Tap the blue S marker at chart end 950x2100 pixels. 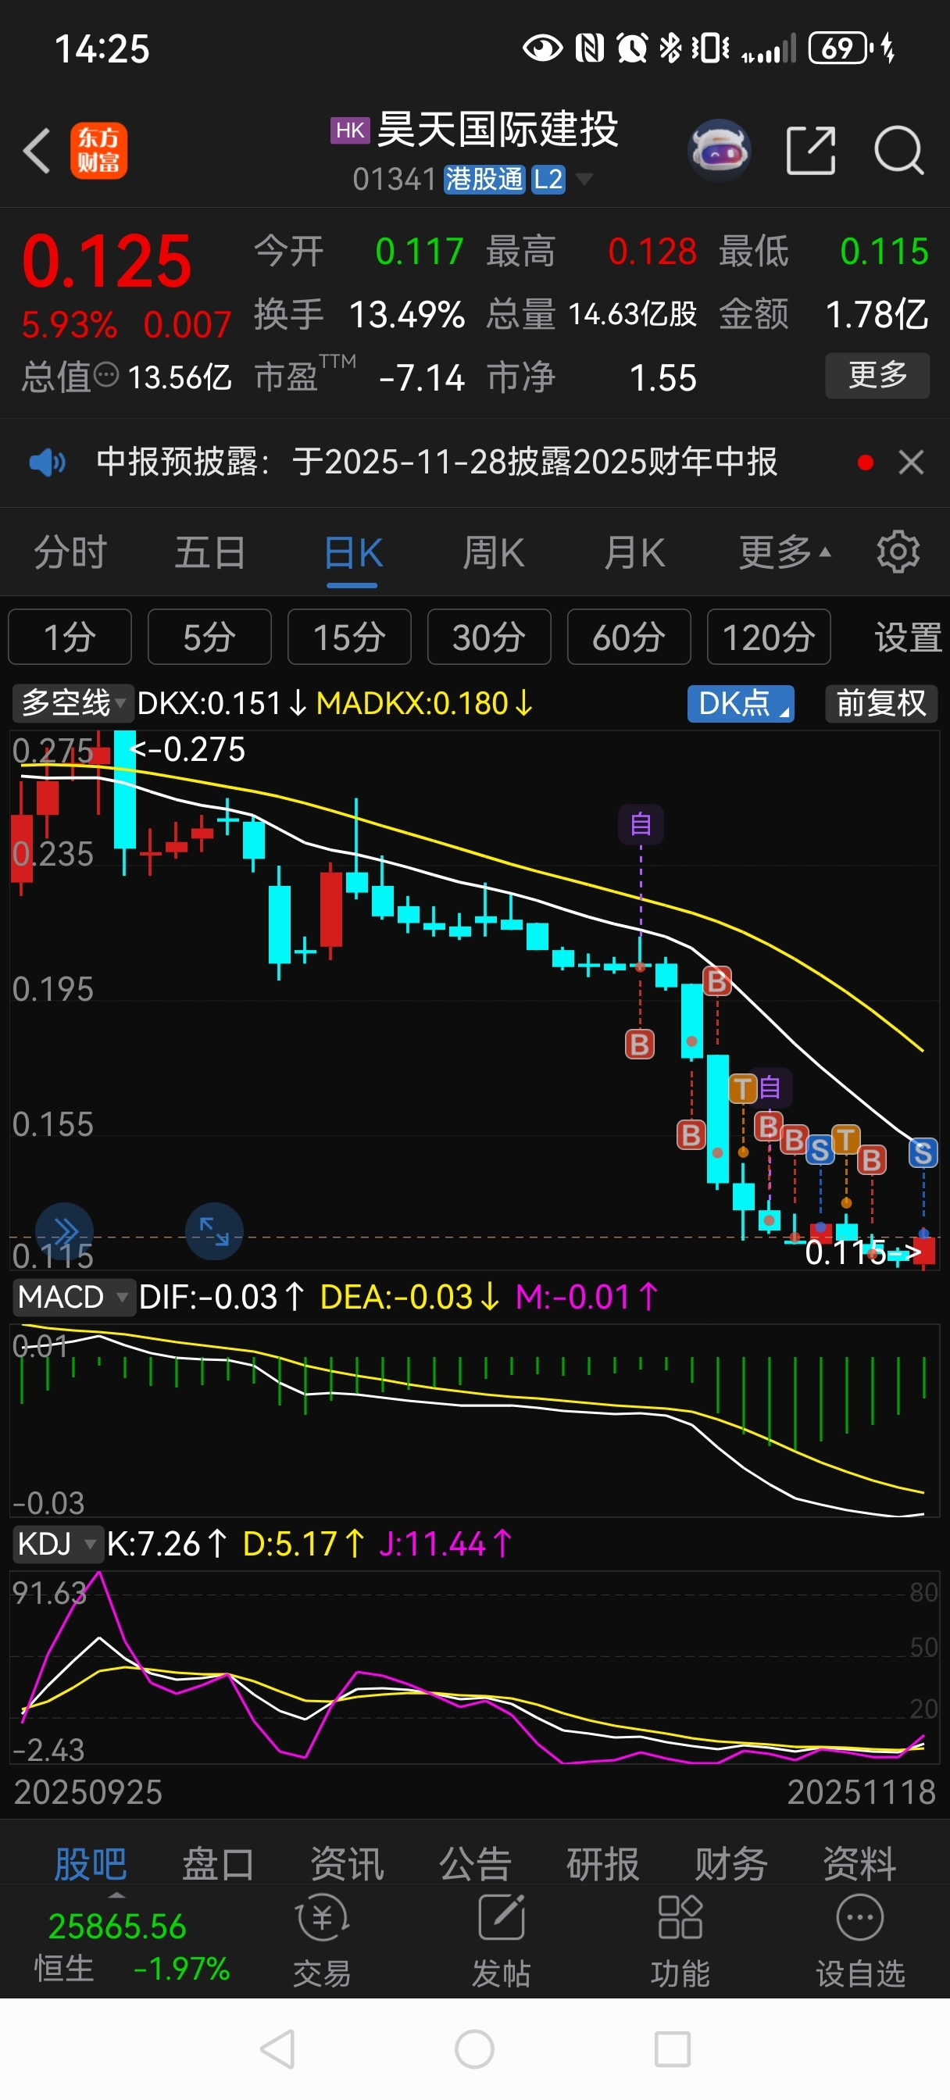point(923,1152)
